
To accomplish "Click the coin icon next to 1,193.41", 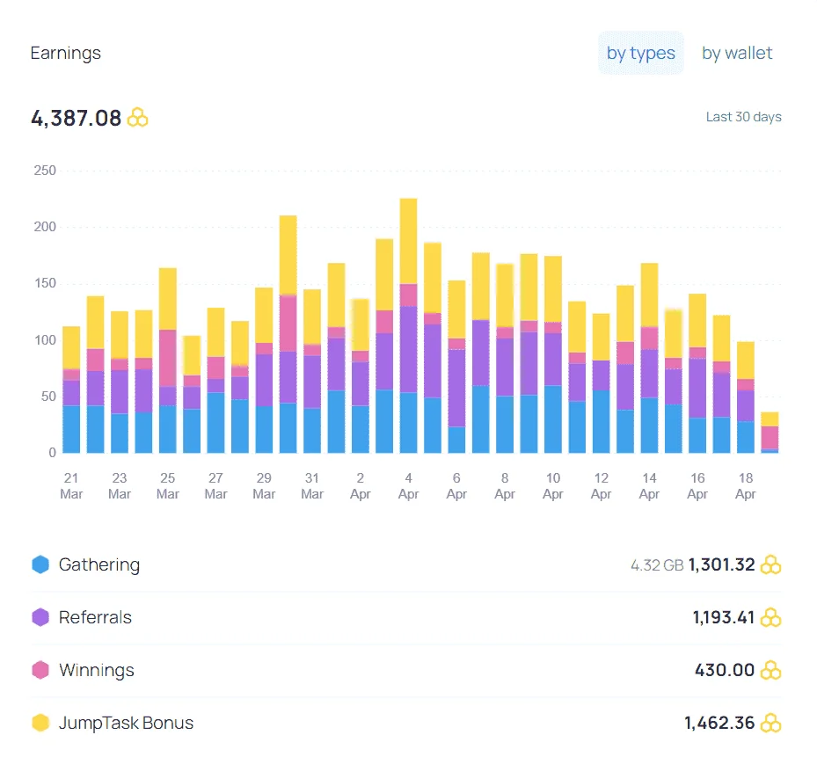I will point(770,617).
